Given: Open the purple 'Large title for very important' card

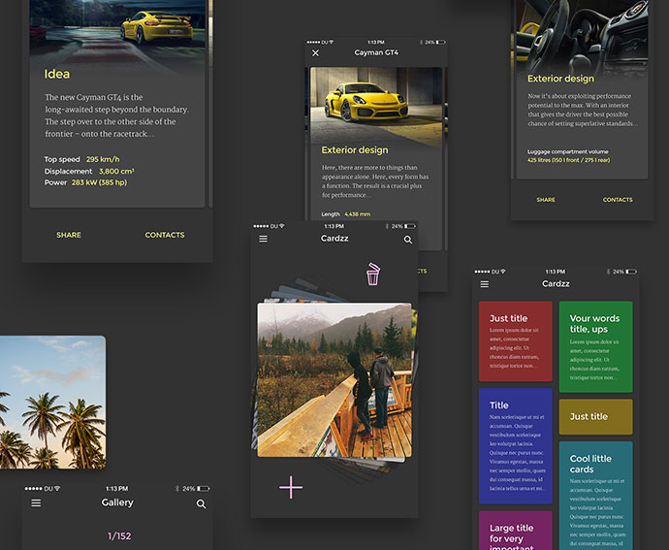Looking at the screenshot, I should click(x=516, y=531).
